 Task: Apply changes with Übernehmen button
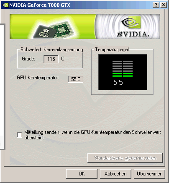[149, 174]
